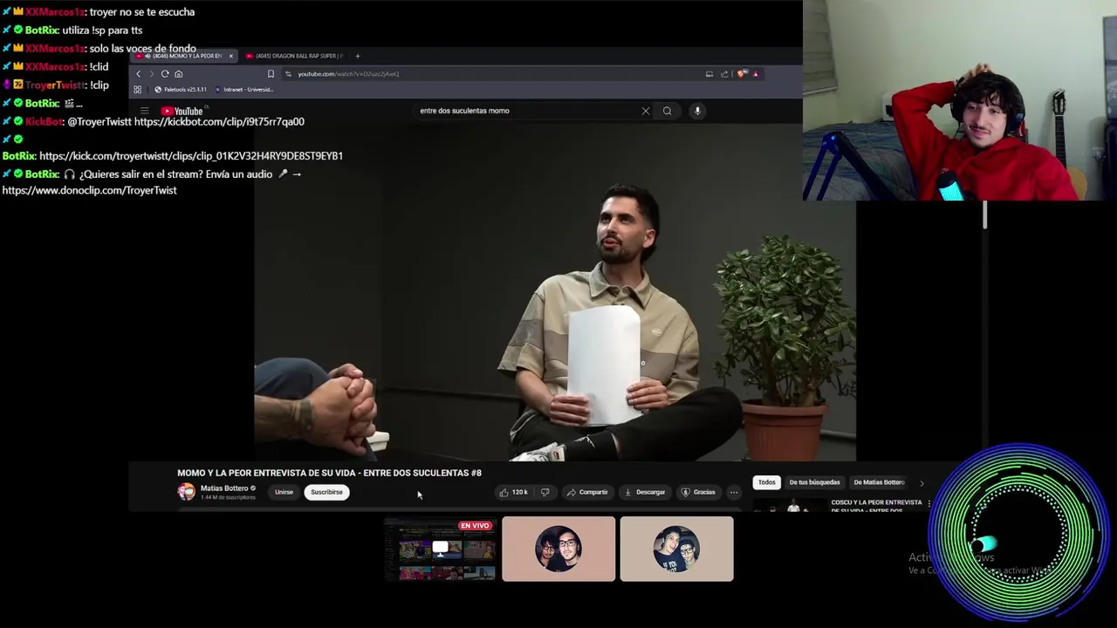Open Intranet - Universid bookmark

coord(244,90)
